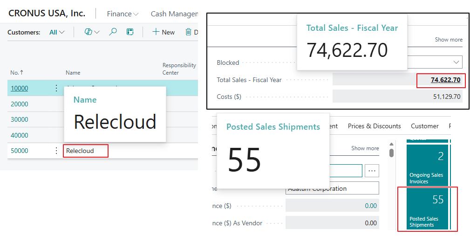Open customer number 10000 link
The width and height of the screenshot is (470, 236).
(x=20, y=88)
